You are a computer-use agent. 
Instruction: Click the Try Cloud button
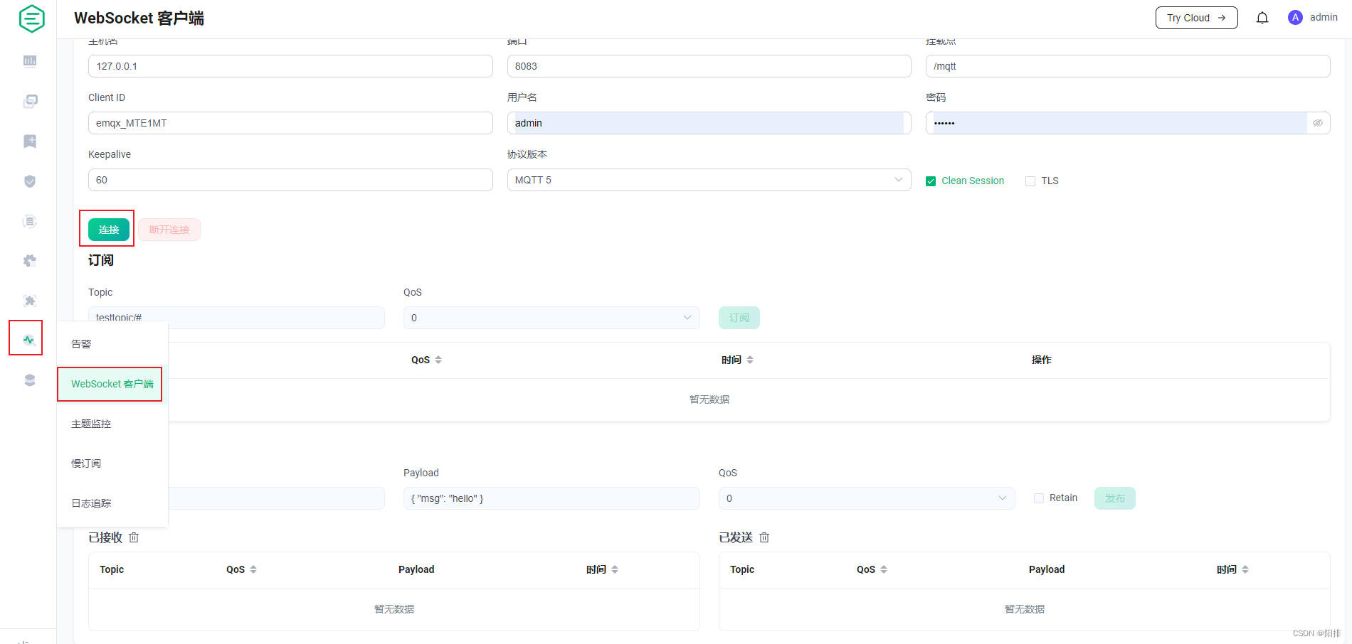tap(1197, 18)
